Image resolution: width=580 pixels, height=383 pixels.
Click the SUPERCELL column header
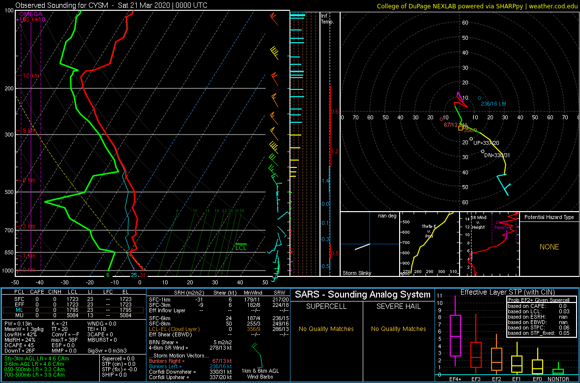(326, 306)
